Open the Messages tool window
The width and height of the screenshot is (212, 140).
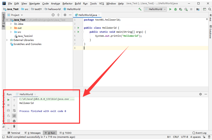click(x=33, y=133)
